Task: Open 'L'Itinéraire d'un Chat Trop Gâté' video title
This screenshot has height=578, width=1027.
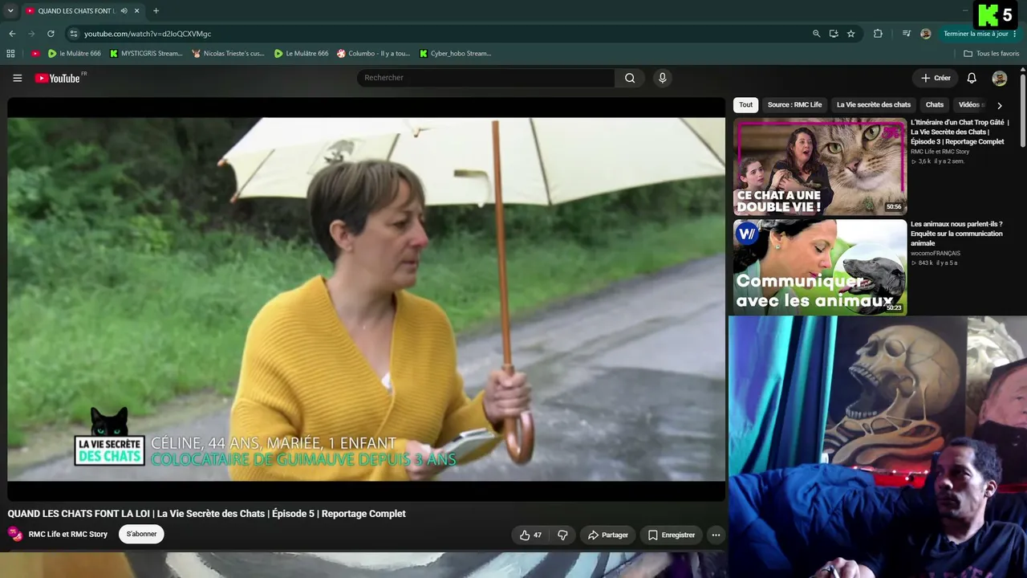Action: [x=960, y=132]
